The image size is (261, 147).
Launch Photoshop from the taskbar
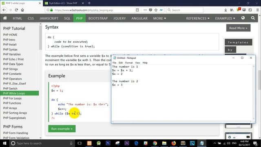click(x=108, y=143)
